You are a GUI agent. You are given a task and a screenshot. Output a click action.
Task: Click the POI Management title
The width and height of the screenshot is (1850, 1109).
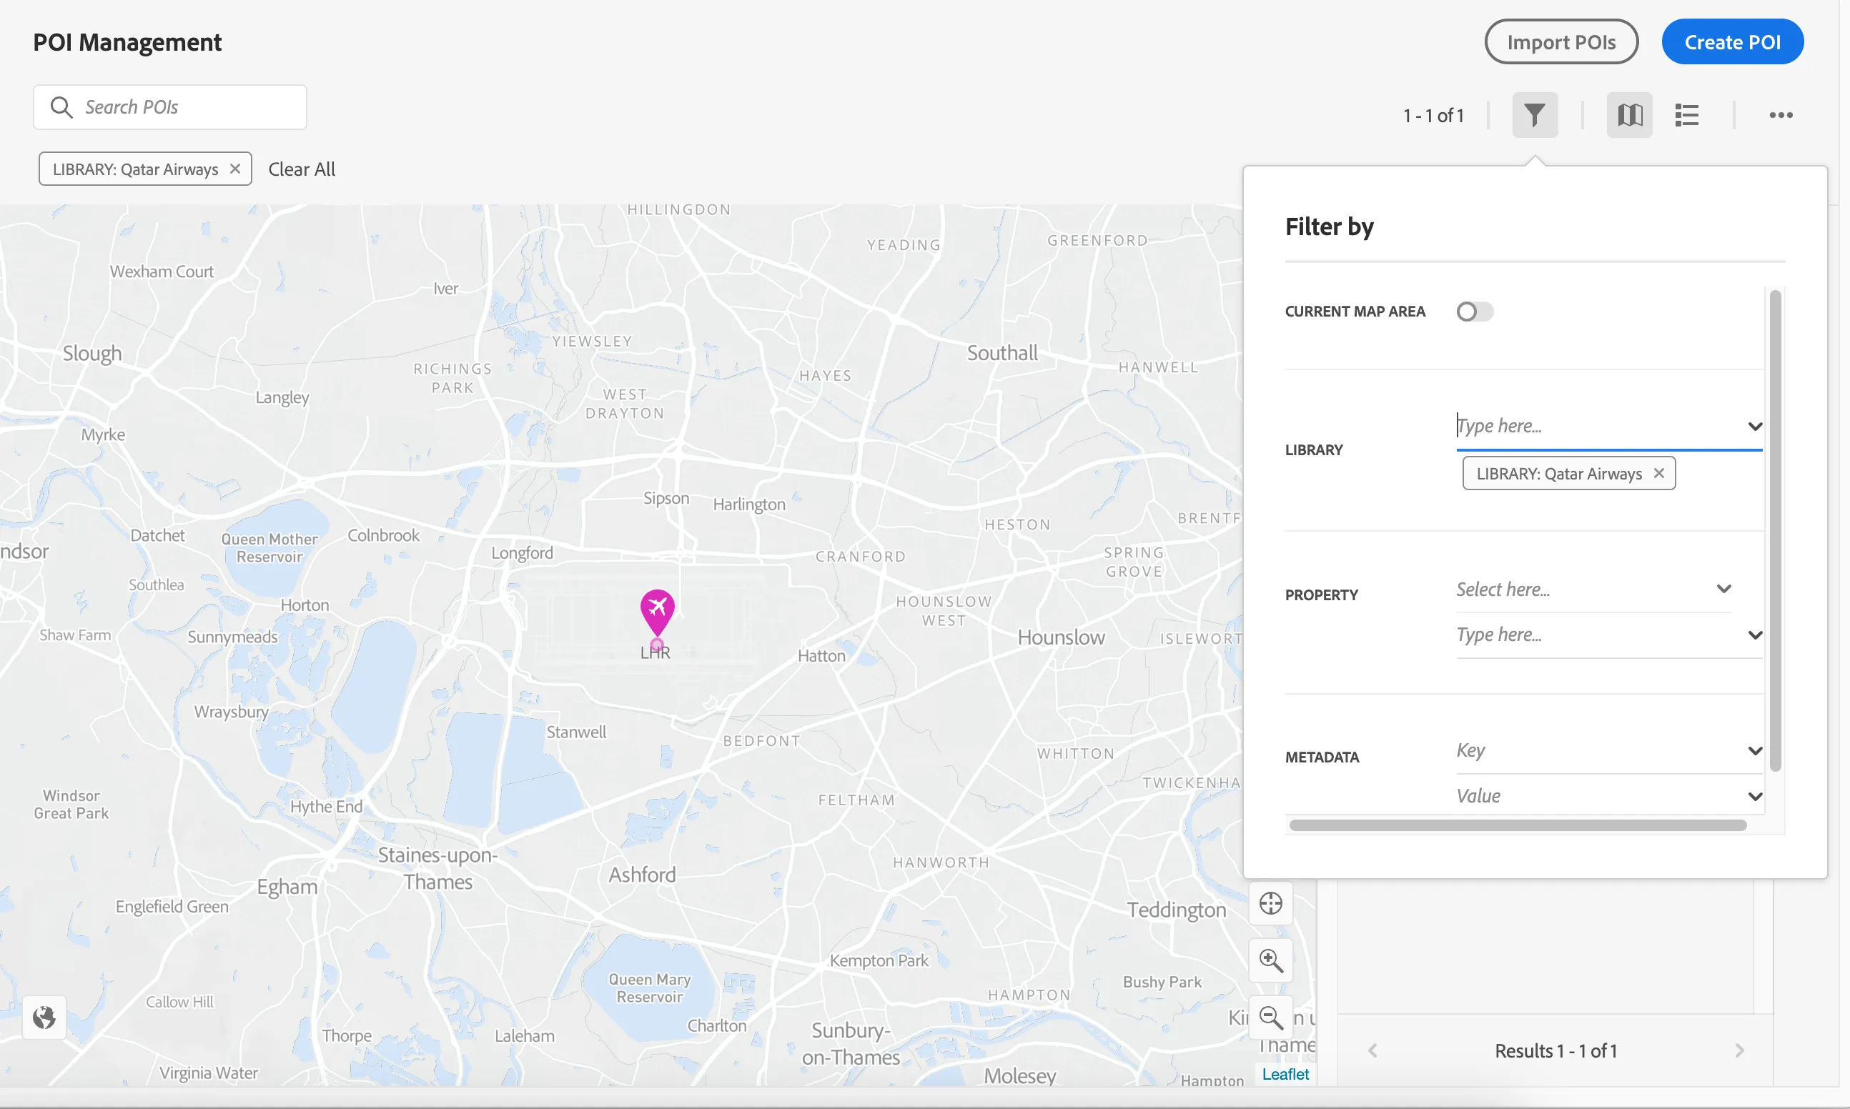click(x=127, y=42)
